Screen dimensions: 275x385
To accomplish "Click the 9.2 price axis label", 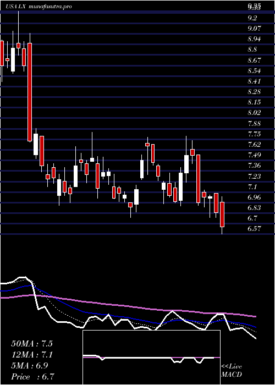I will pos(252,18).
